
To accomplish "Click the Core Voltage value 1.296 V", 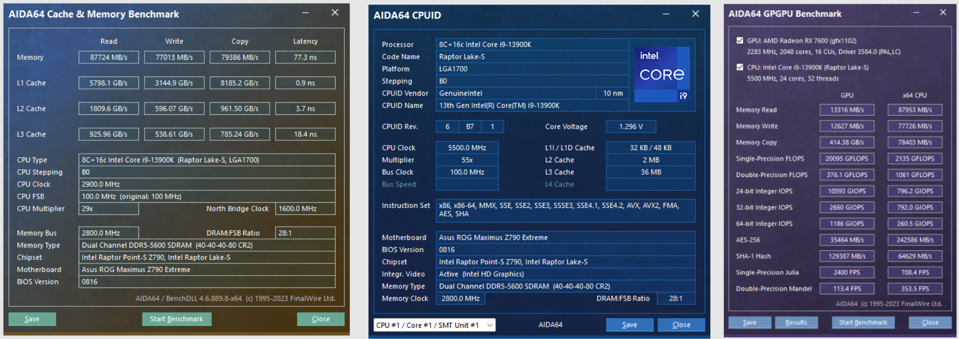I will [x=630, y=127].
